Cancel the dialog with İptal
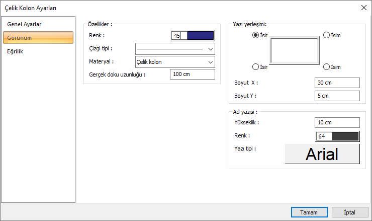The image size is (372, 221). click(350, 212)
